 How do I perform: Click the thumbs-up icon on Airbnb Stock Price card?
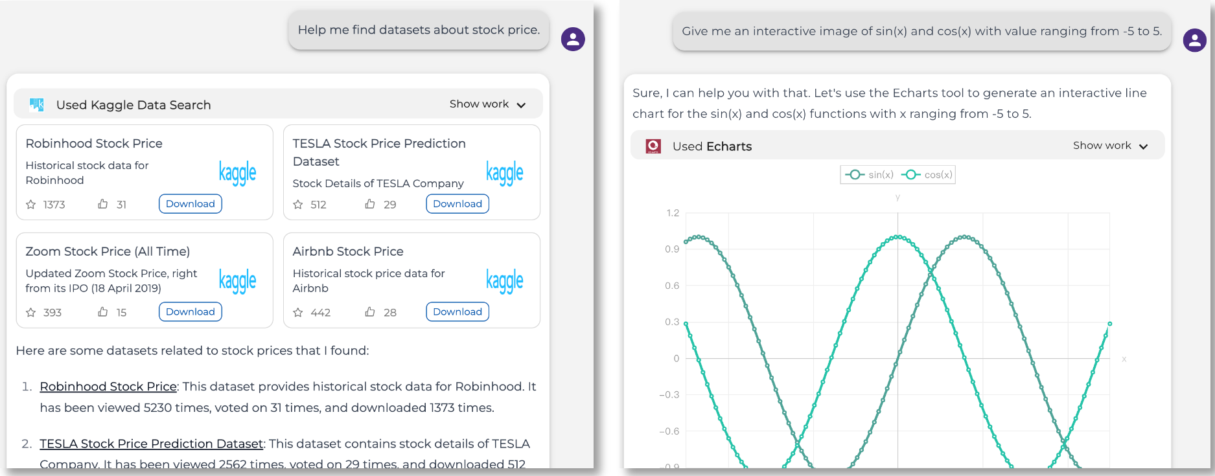point(370,312)
